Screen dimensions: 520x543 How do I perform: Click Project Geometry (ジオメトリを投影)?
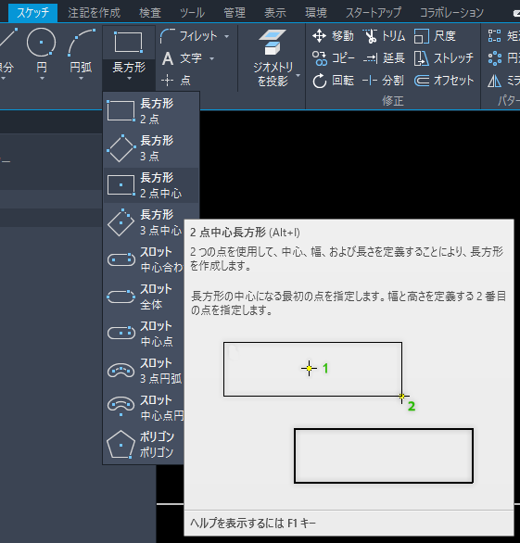click(x=273, y=57)
